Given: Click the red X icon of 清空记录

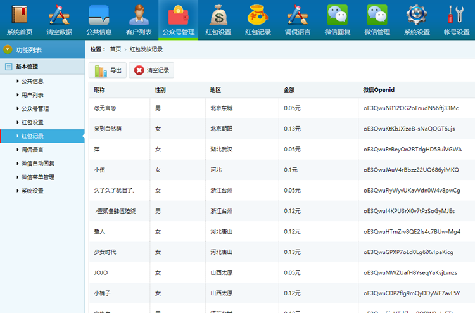Looking at the screenshot, I should coord(139,70).
